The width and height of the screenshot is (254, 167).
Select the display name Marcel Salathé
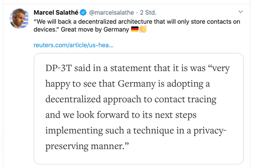(x=56, y=13)
